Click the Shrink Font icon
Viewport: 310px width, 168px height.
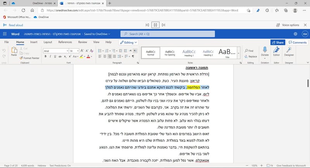pos(87,51)
